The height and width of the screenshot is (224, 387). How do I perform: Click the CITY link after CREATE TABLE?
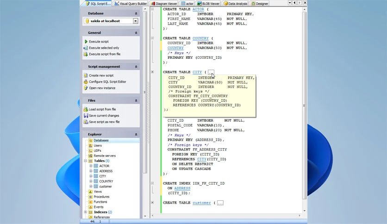pyautogui.click(x=197, y=72)
